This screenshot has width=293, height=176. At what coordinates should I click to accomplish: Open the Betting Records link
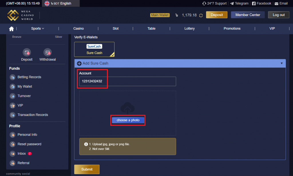(29, 77)
